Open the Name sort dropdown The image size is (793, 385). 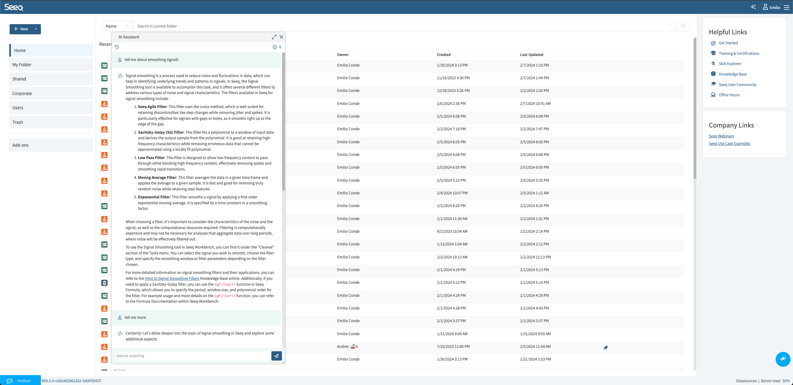[x=117, y=26]
